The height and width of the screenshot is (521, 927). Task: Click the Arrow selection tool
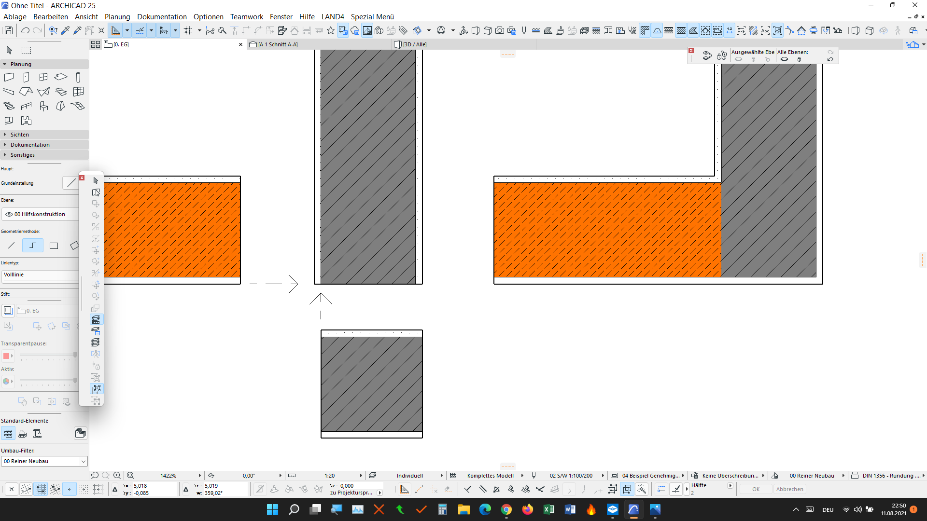9,50
